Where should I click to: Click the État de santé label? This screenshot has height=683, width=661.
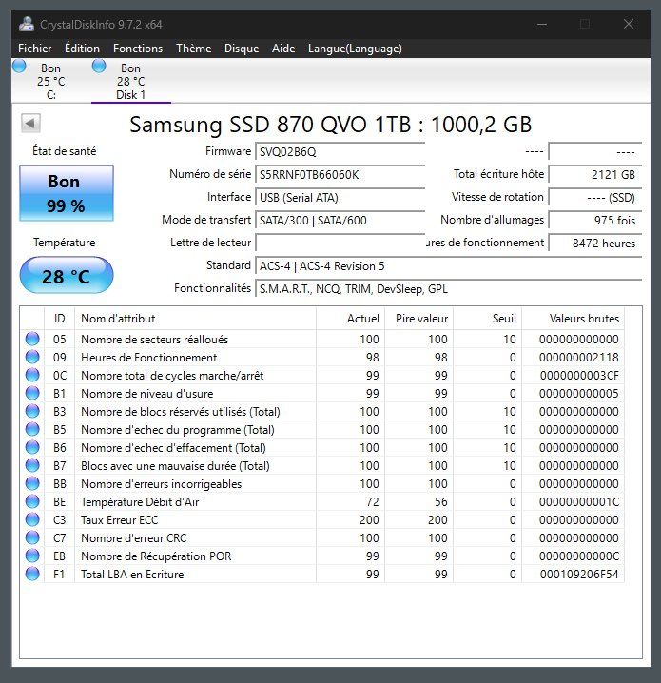point(65,151)
